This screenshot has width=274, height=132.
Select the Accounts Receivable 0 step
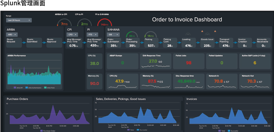263,43
